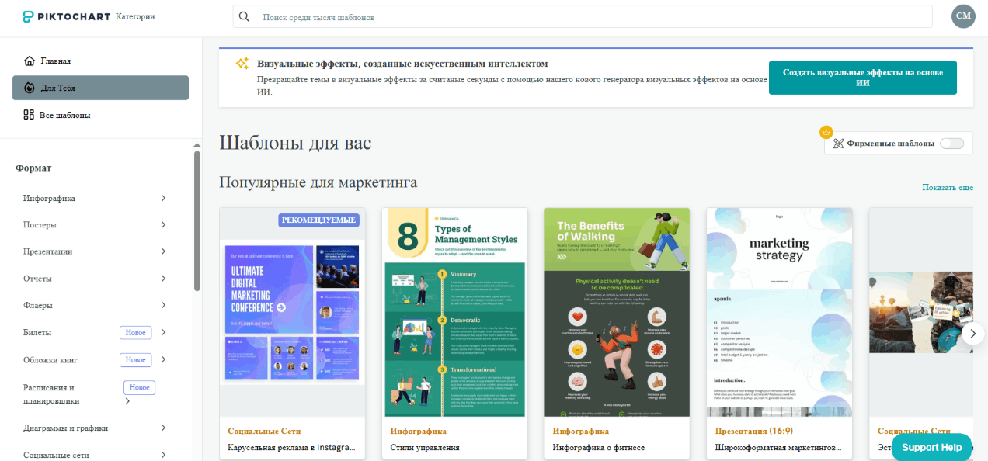Click the Стили управления template title

click(x=425, y=447)
